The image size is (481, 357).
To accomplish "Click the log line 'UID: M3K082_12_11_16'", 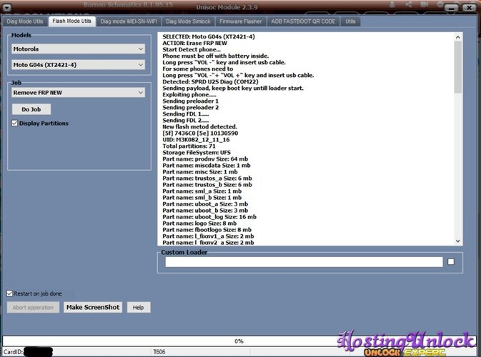I will (196, 140).
